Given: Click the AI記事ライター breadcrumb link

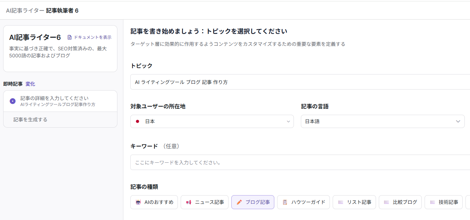Looking at the screenshot, I should pyautogui.click(x=25, y=10).
